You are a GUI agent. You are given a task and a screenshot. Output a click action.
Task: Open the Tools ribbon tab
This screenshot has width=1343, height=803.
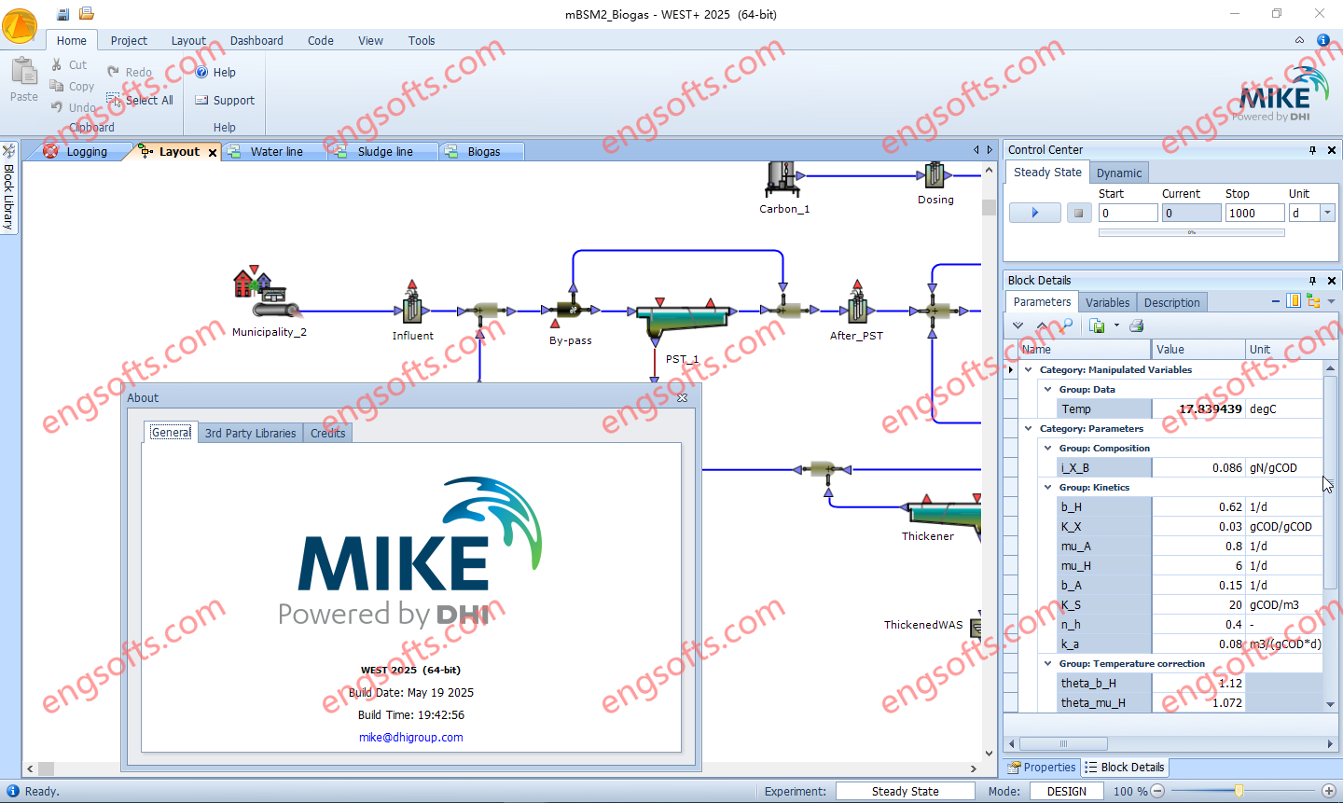[x=422, y=40]
